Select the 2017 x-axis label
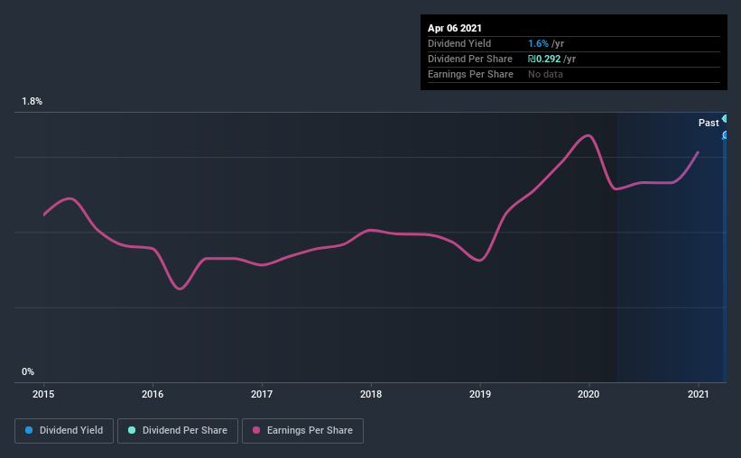This screenshot has height=458, width=741. (262, 394)
